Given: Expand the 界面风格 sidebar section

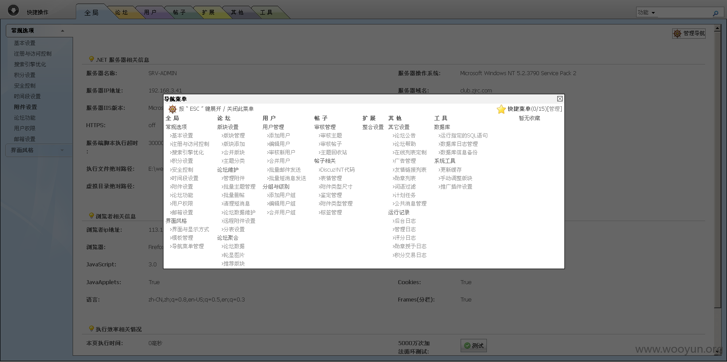Looking at the screenshot, I should tap(62, 150).
